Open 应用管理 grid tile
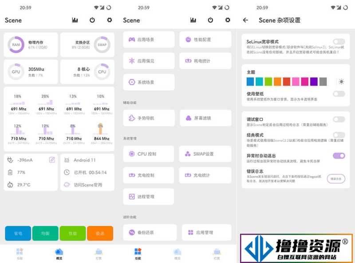355x263 pixels. tap(206, 232)
